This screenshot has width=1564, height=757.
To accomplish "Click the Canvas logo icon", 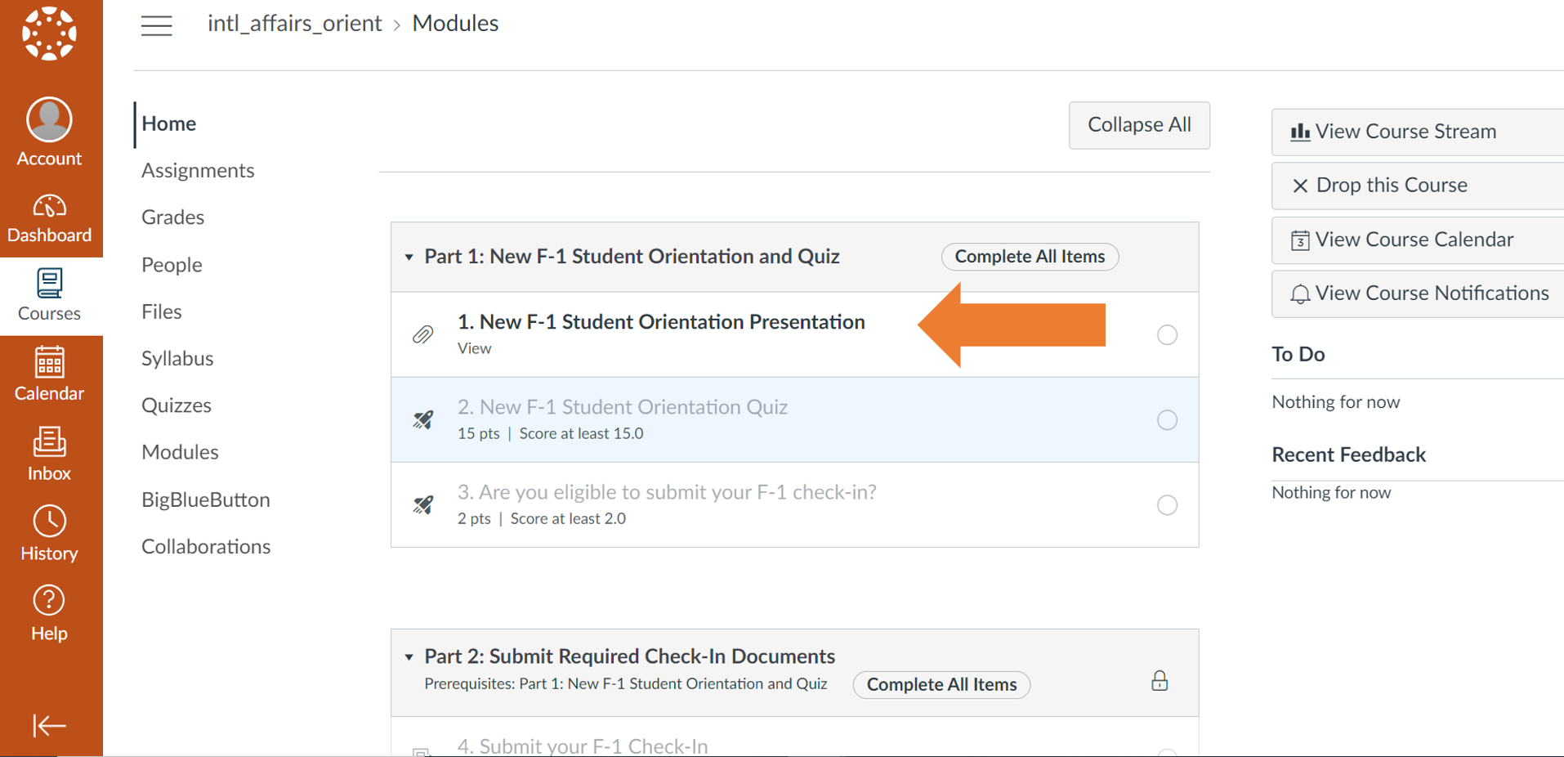I will 49,34.
